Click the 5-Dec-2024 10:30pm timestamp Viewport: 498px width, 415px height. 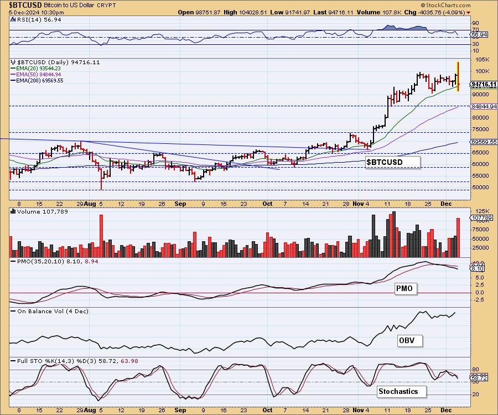(36, 13)
